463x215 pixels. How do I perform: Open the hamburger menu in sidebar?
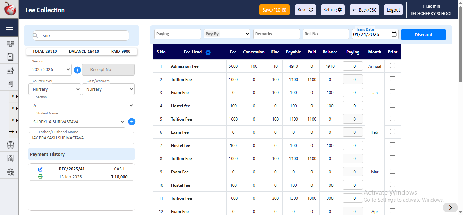tap(9, 27)
